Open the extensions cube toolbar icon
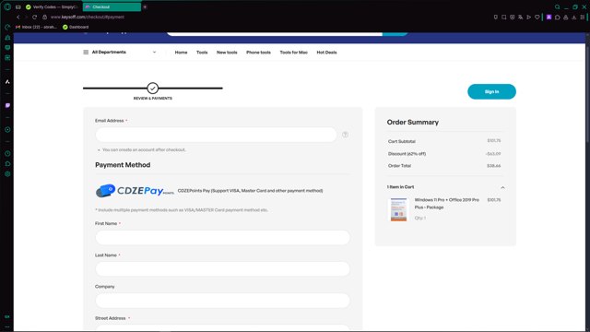This screenshot has height=332, width=590. pyautogui.click(x=557, y=17)
